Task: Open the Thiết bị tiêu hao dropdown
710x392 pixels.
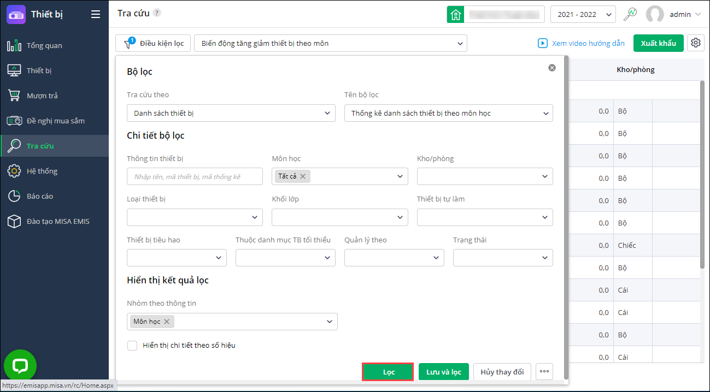Action: 177,258
